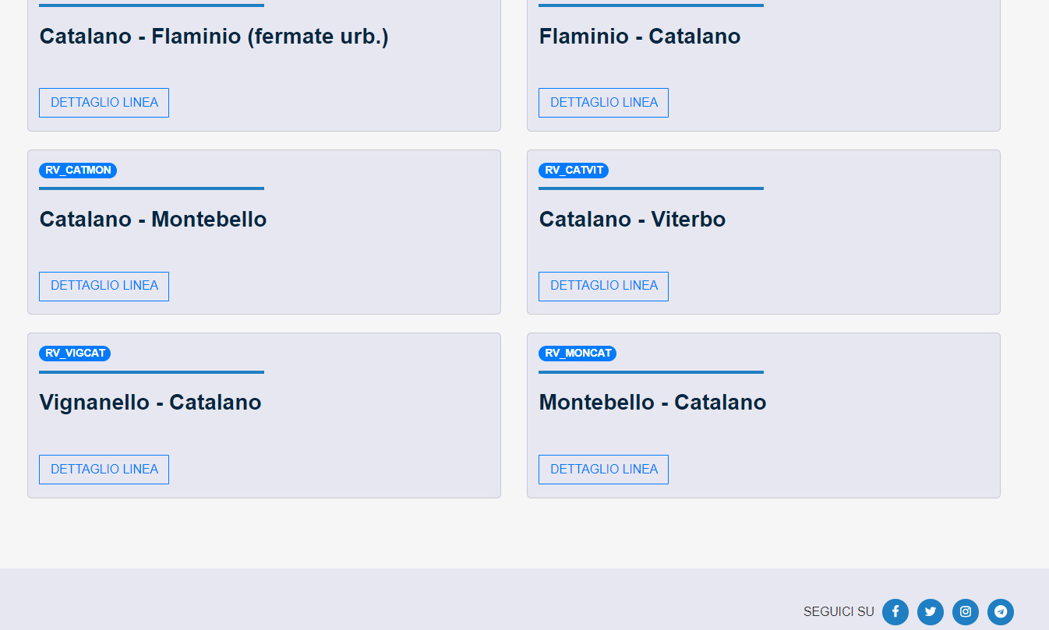1049x630 pixels.
Task: Select the RV_MONCAT line badge
Action: 577,354
